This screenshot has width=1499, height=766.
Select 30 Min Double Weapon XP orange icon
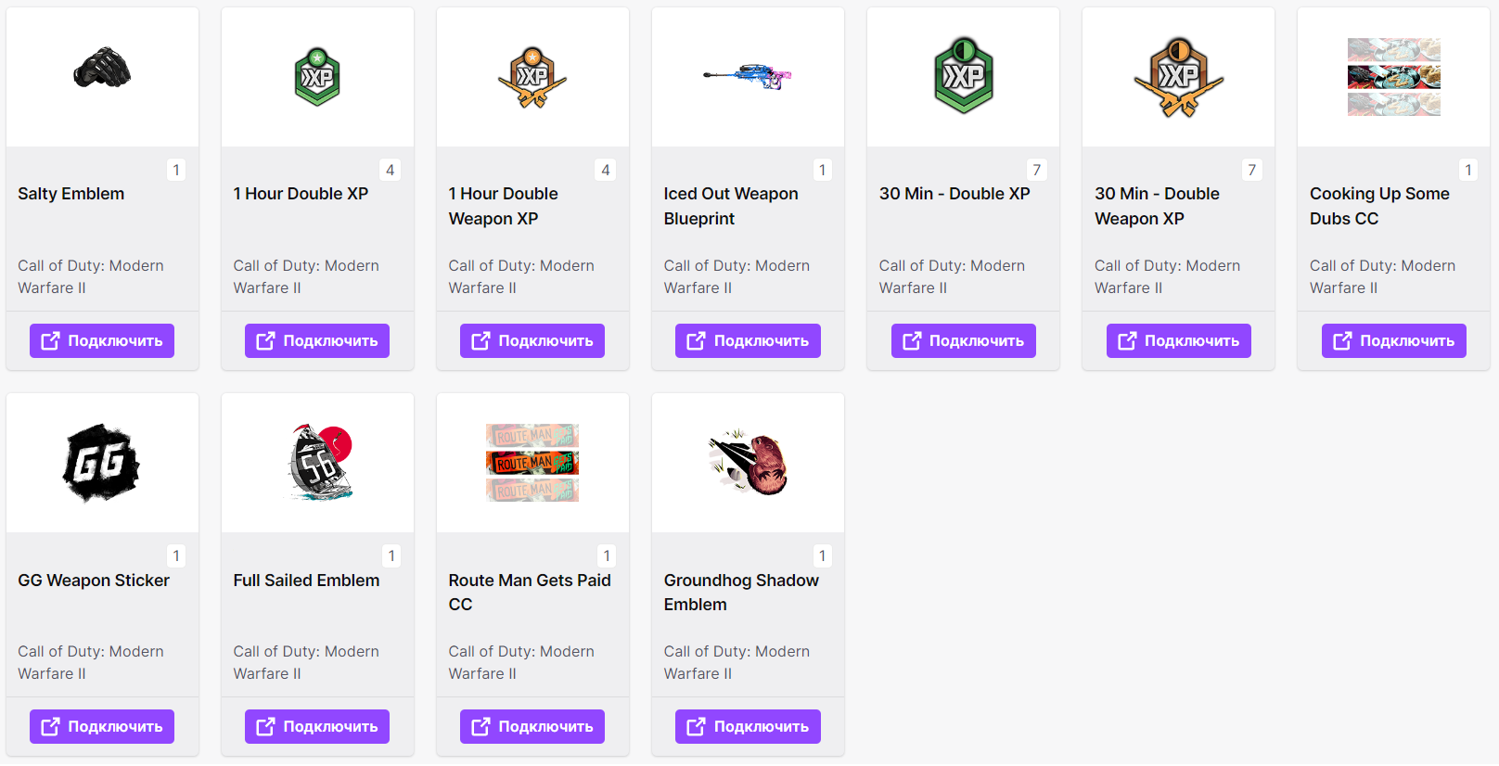(1178, 77)
